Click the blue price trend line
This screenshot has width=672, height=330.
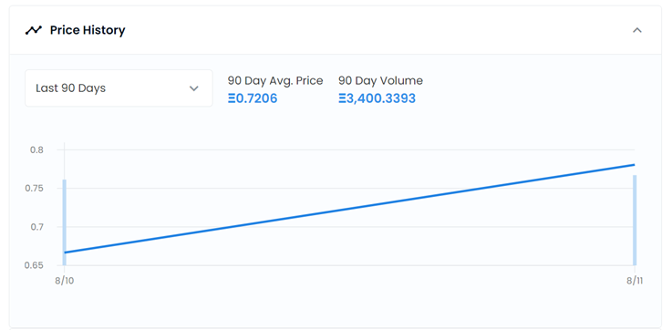click(x=349, y=208)
